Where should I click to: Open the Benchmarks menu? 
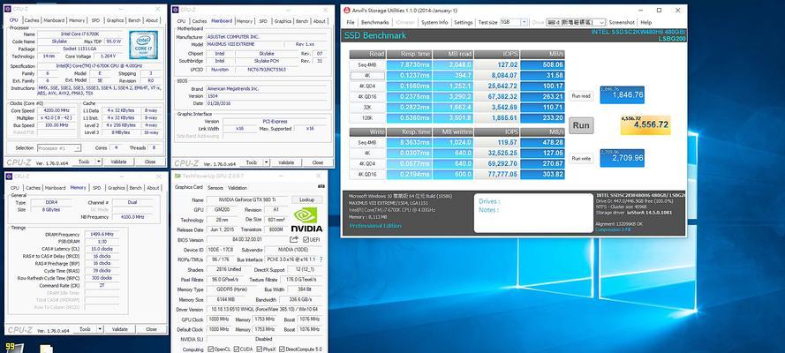(x=375, y=22)
